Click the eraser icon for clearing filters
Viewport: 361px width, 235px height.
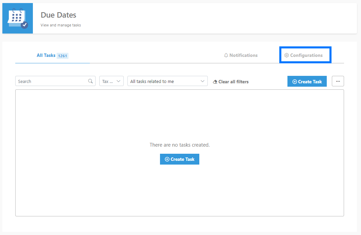coord(215,82)
